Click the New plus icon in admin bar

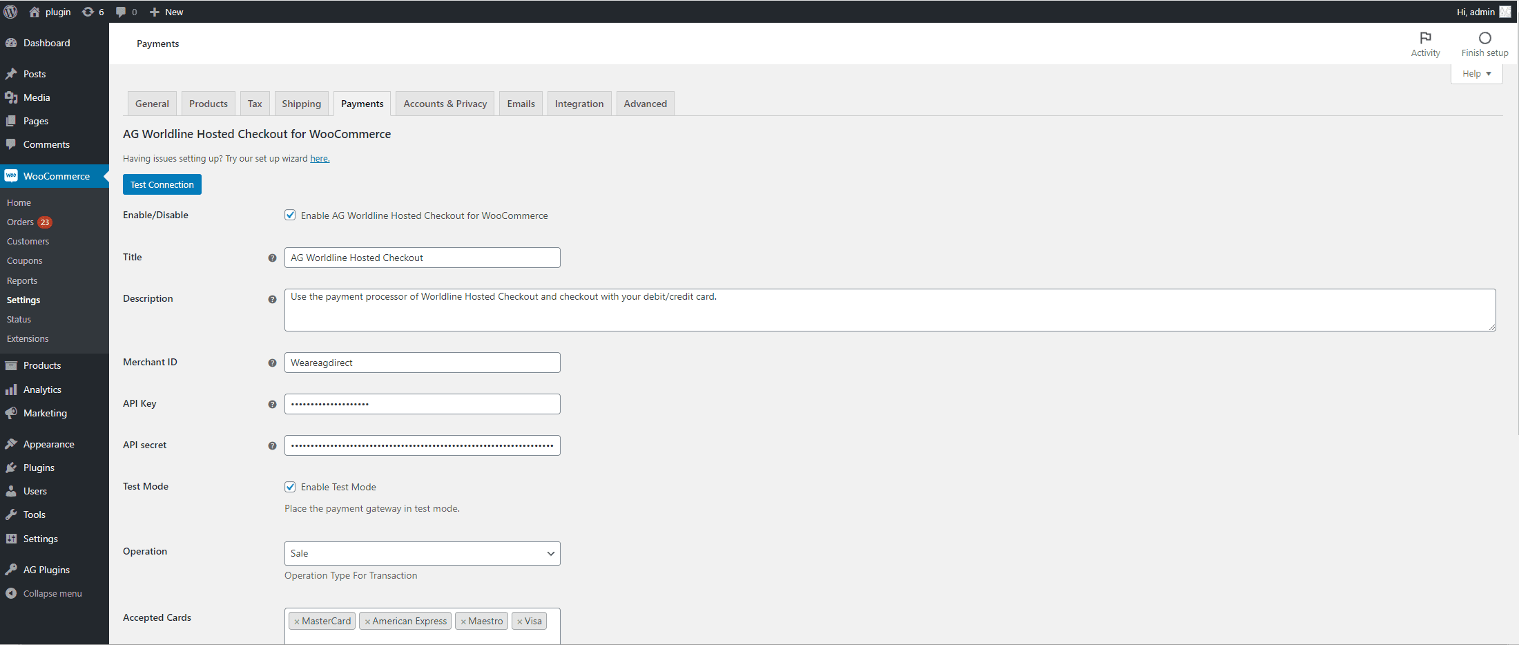(155, 12)
